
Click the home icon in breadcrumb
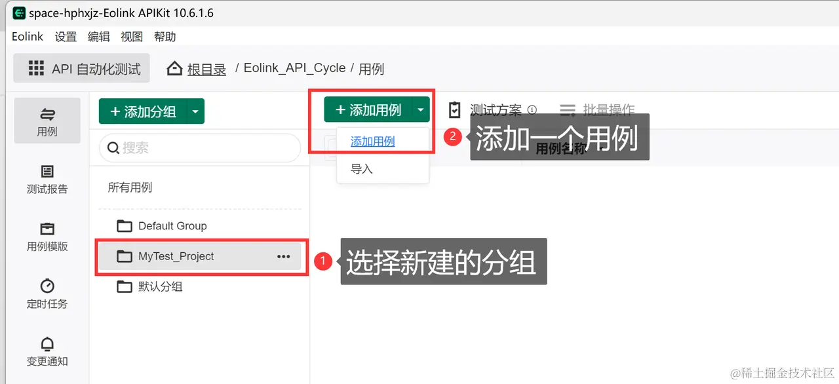(x=174, y=68)
